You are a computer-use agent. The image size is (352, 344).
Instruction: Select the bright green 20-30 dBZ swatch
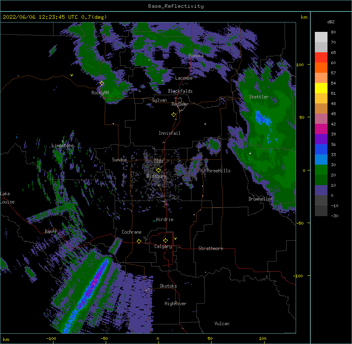pos(321,170)
